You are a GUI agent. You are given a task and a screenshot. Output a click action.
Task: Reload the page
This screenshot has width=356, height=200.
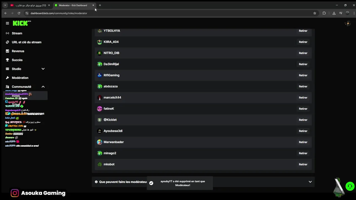tap(19, 13)
